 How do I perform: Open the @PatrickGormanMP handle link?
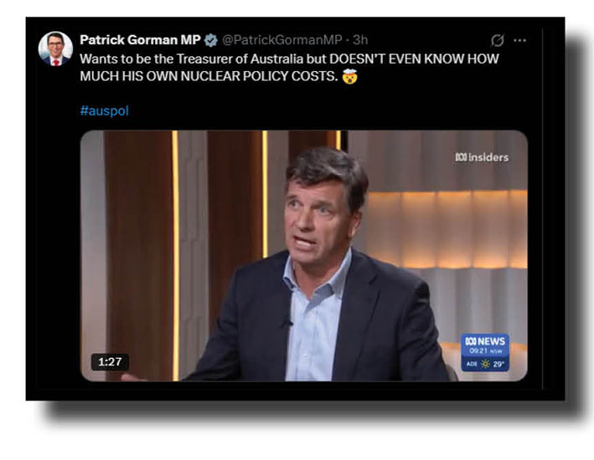coord(282,39)
